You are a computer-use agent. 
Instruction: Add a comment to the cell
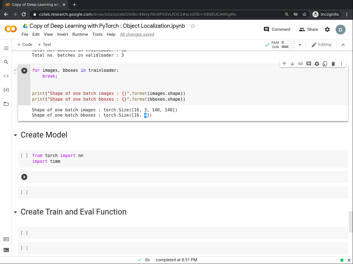309,64
